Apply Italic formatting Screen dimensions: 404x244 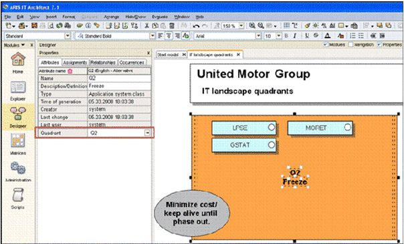295,36
